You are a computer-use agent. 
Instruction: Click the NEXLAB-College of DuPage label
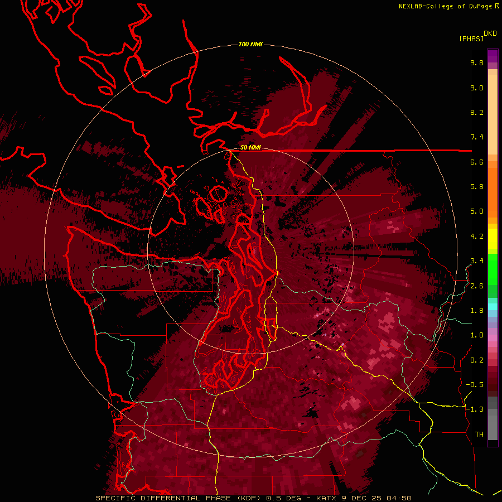coord(445,6)
